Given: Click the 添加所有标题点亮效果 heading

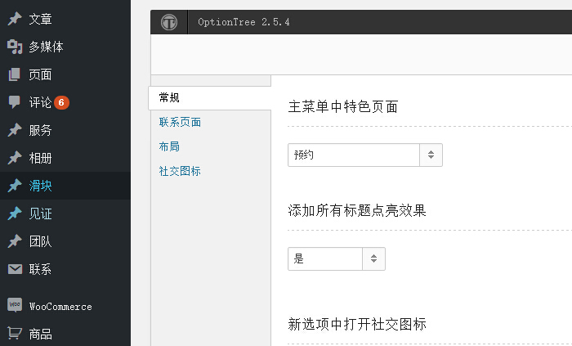Looking at the screenshot, I should 357,210.
